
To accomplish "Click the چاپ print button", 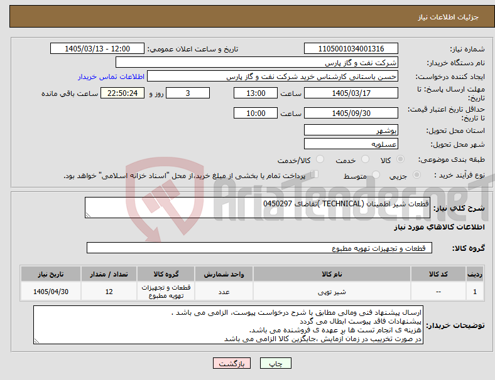I will pyautogui.click(x=276, y=363).
